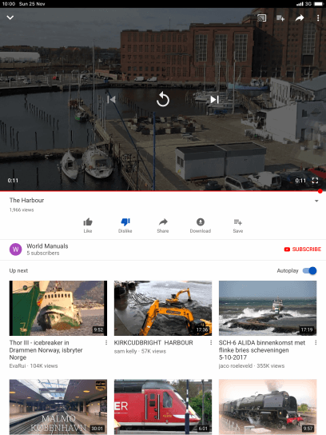326x435 pixels.
Task: Tap the add to playlist icon on the video
Action: 280,18
